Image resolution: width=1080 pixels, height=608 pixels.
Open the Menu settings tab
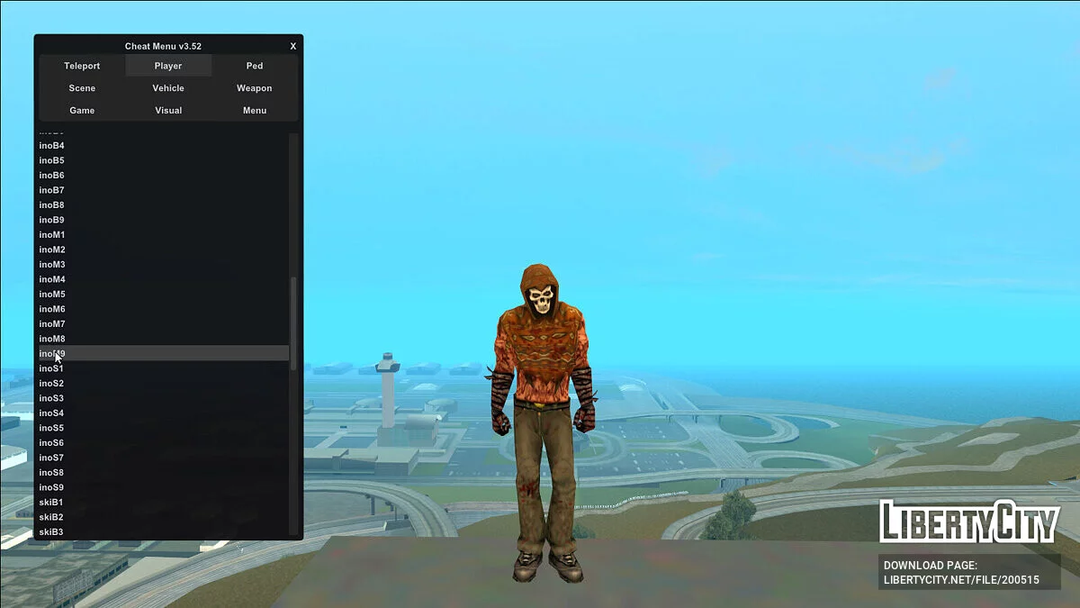coord(255,110)
